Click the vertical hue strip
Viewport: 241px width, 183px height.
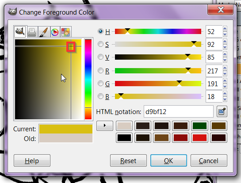(x=88, y=79)
